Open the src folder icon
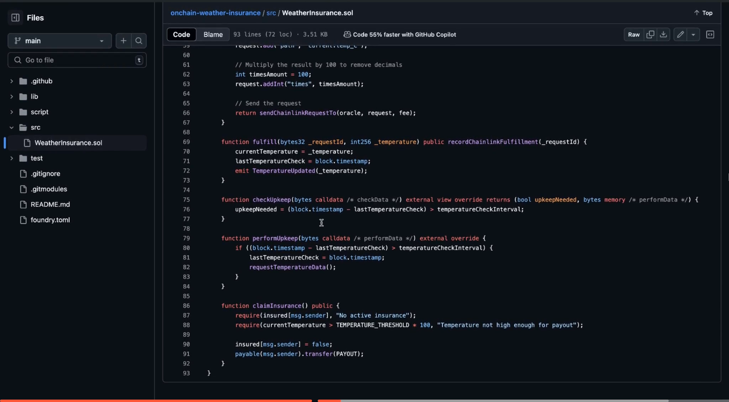This screenshot has width=729, height=402. click(23, 127)
